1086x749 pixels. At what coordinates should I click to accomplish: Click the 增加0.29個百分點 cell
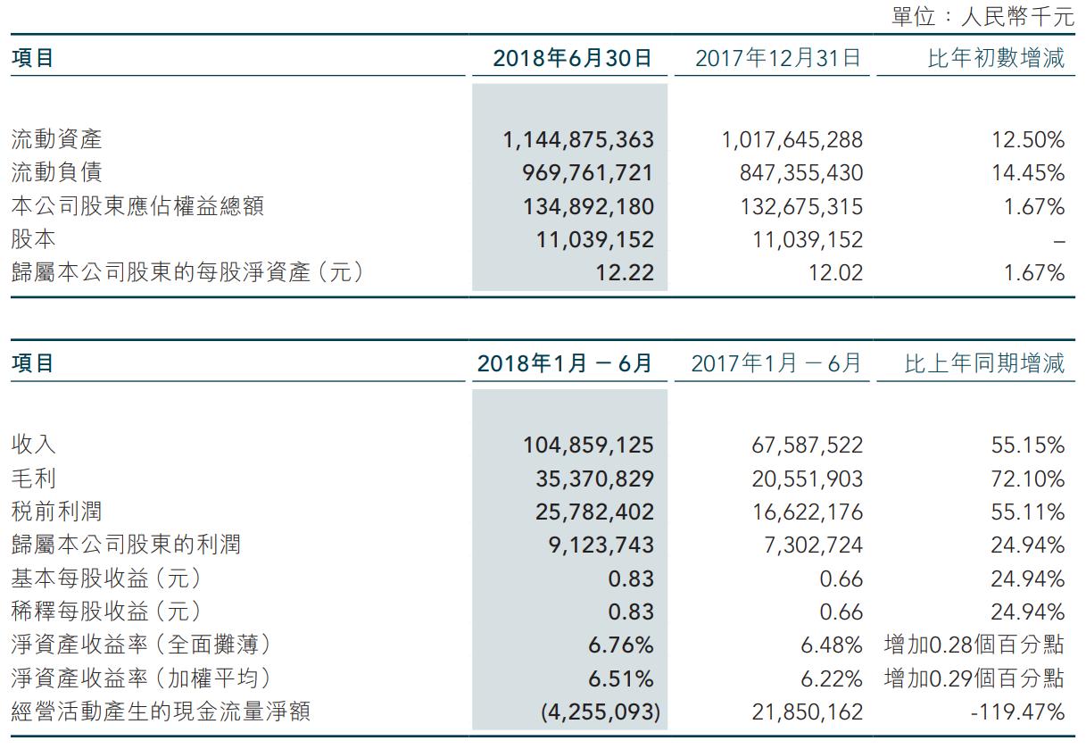(974, 679)
